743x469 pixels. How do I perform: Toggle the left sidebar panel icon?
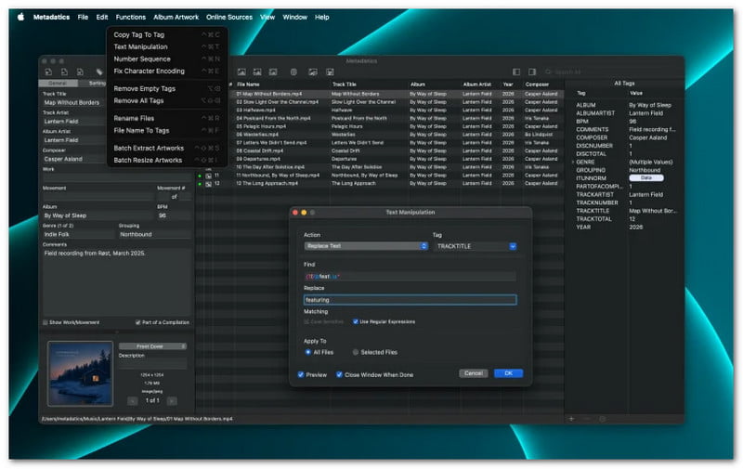516,72
